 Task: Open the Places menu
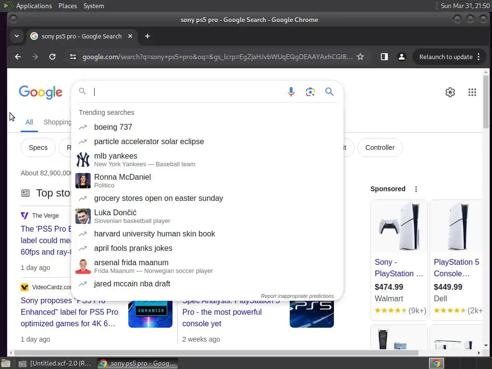(x=67, y=6)
